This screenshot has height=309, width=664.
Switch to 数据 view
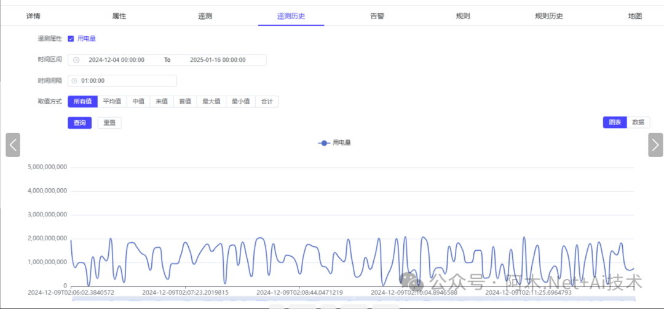638,123
